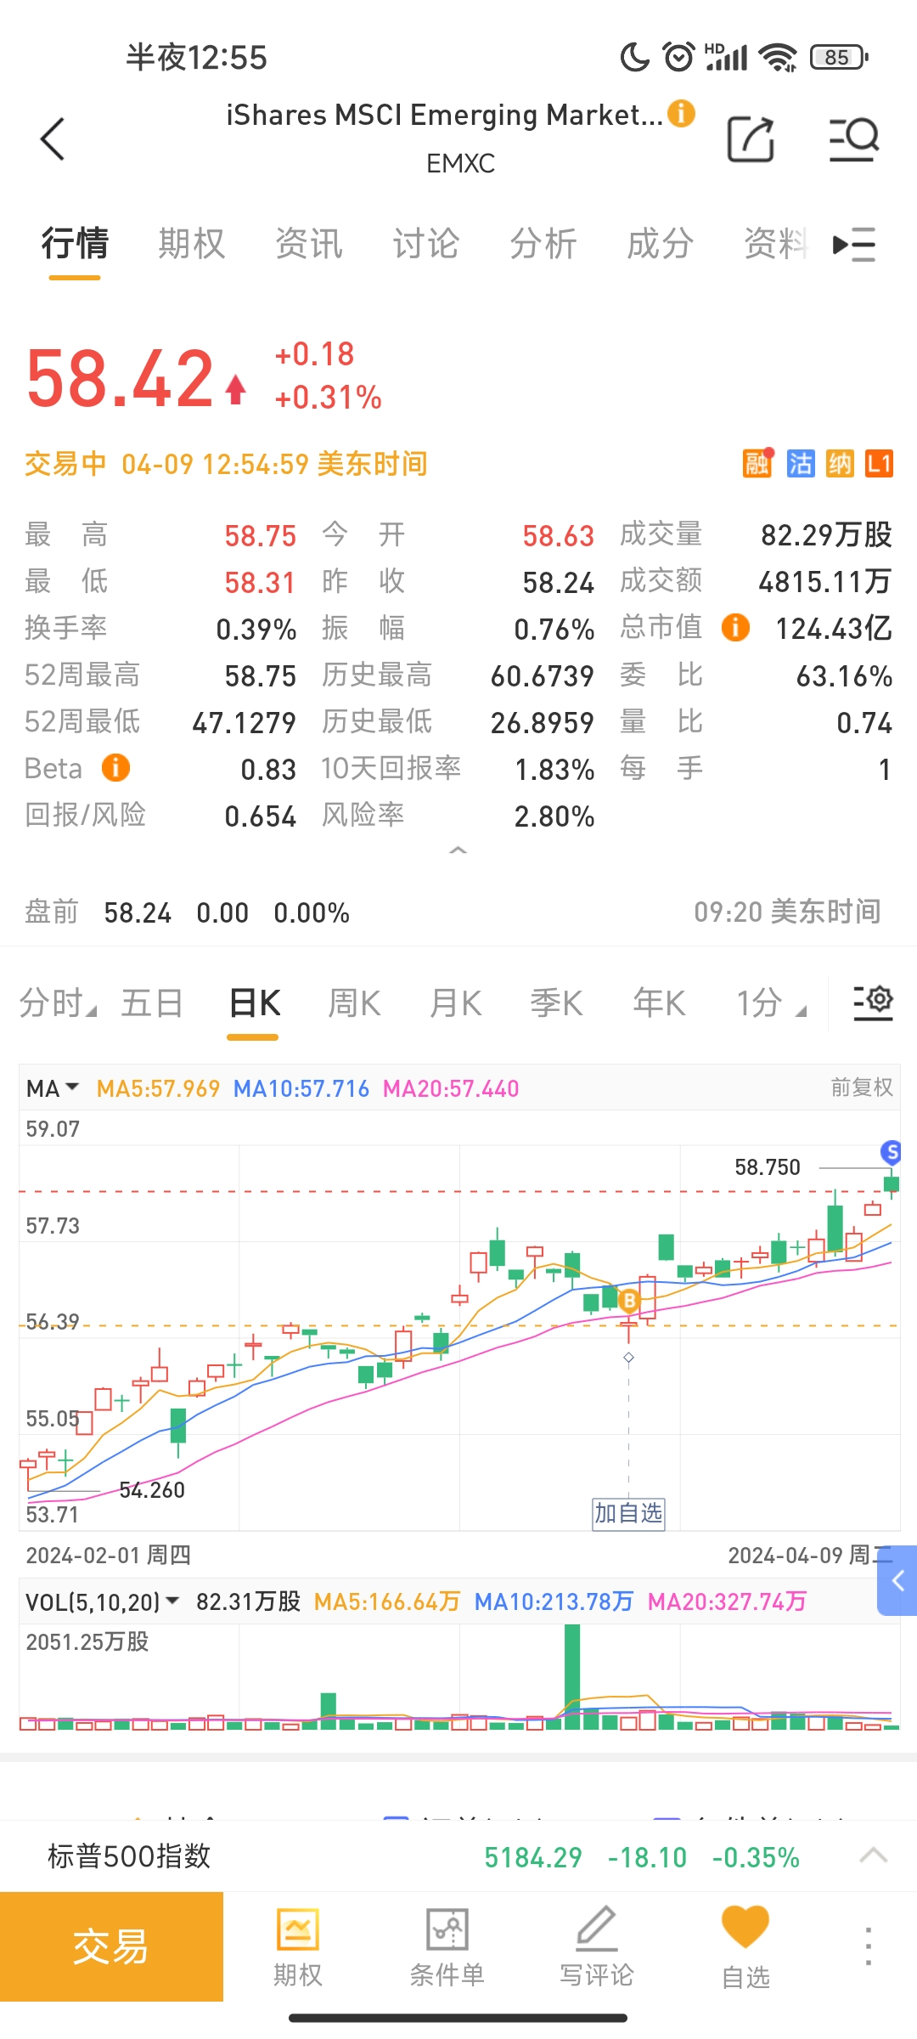Go back with the left arrow

point(53,138)
